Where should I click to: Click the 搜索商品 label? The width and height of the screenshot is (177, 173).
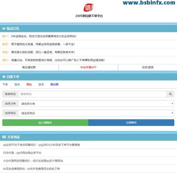10,94
